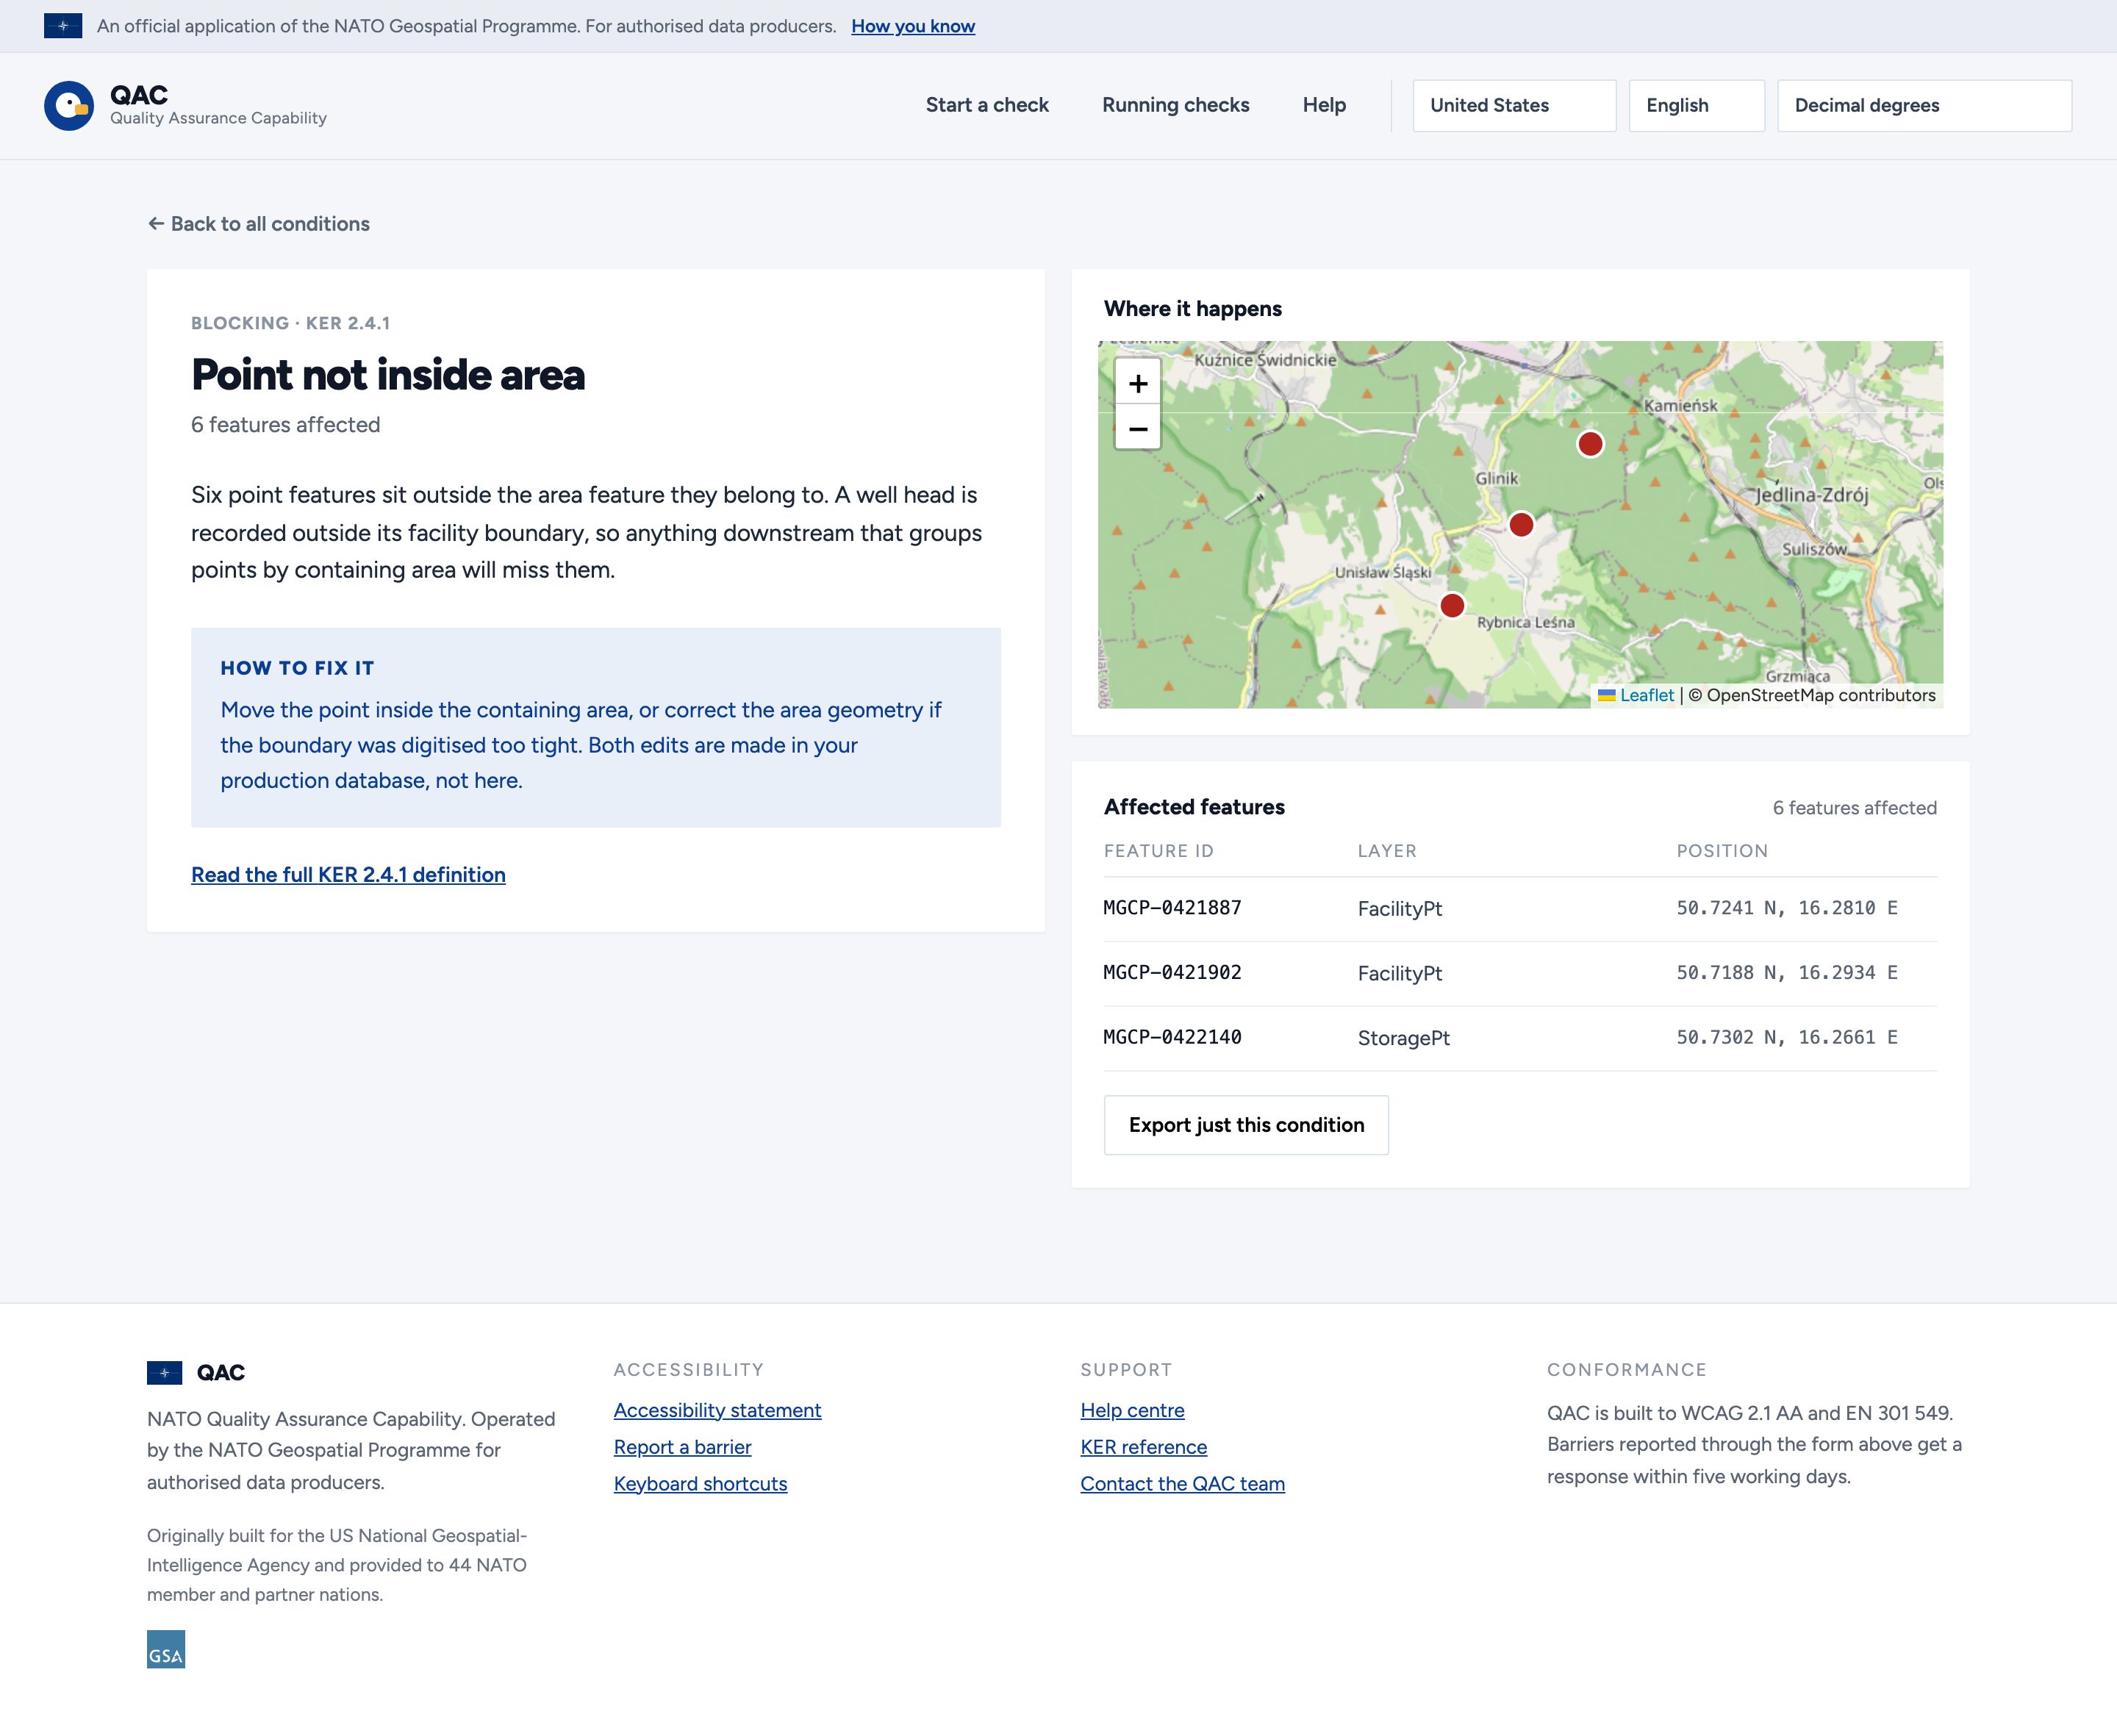Open the KER reference link
The image size is (2117, 1736).
[x=1143, y=1447]
